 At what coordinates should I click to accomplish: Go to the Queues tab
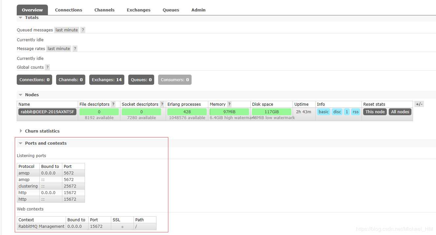click(171, 10)
